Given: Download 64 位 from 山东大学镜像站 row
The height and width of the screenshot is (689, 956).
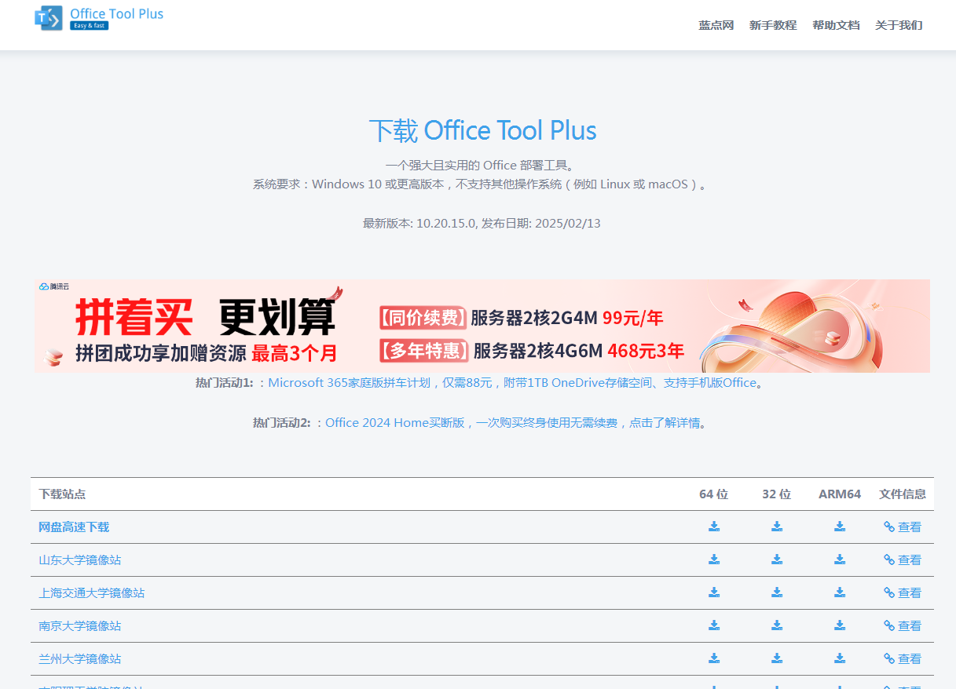Looking at the screenshot, I should [x=714, y=560].
